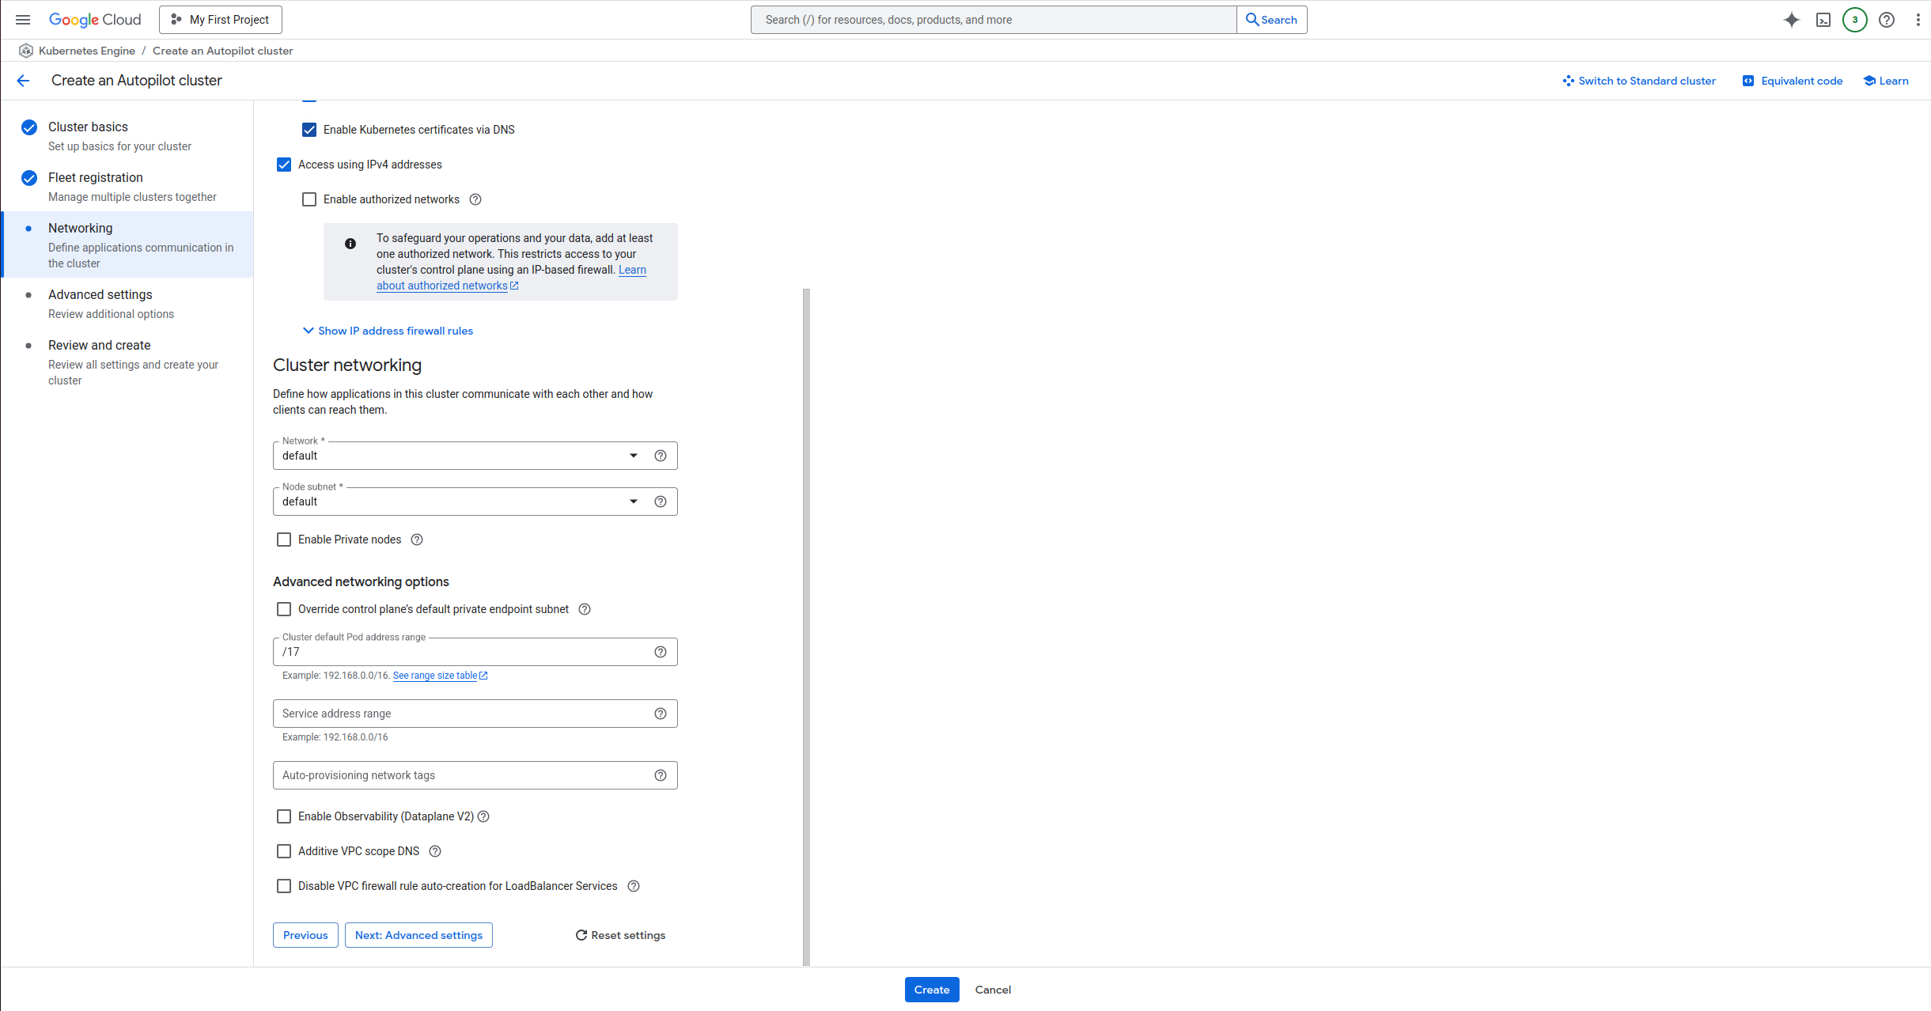1931x1011 pixels.
Task: Open the help menu
Action: coord(1887,19)
